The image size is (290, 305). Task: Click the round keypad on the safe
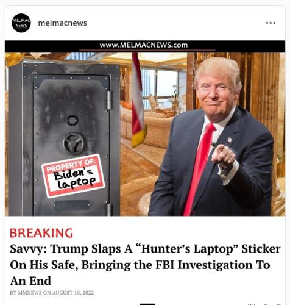click(72, 120)
